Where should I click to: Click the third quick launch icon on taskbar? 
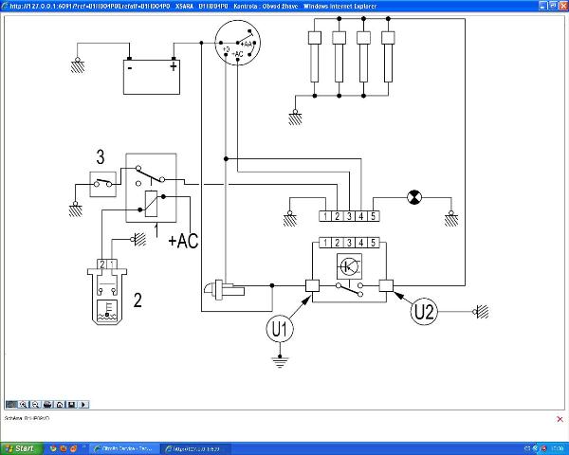tap(74, 448)
